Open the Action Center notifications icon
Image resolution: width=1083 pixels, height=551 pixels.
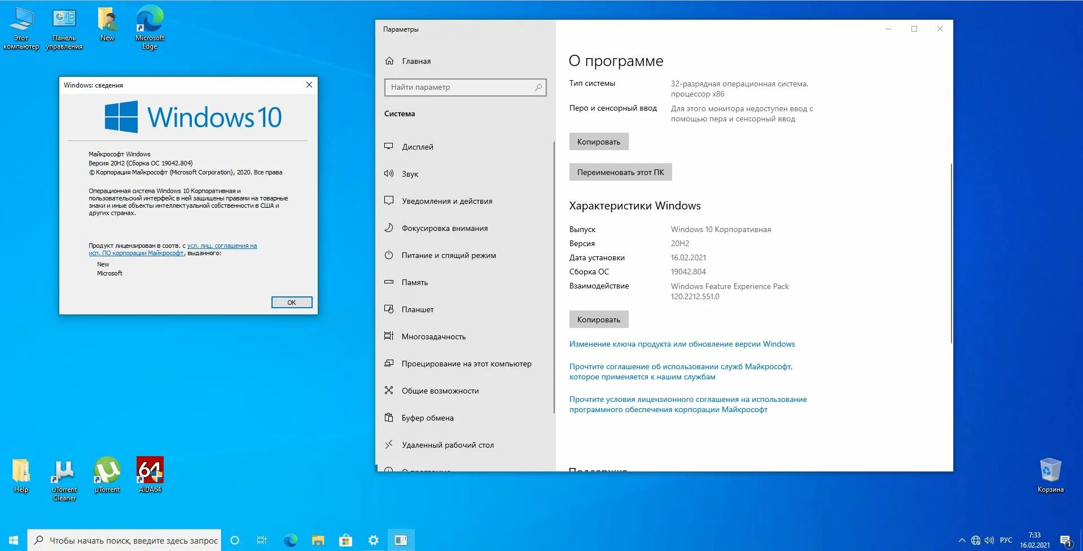coord(1066,541)
